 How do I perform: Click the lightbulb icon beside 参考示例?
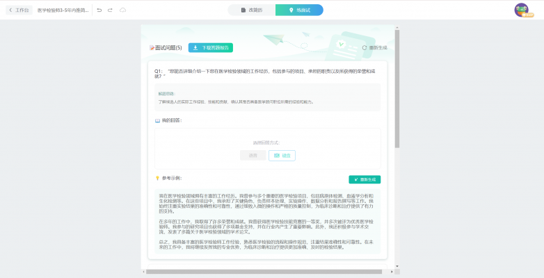coord(157,178)
